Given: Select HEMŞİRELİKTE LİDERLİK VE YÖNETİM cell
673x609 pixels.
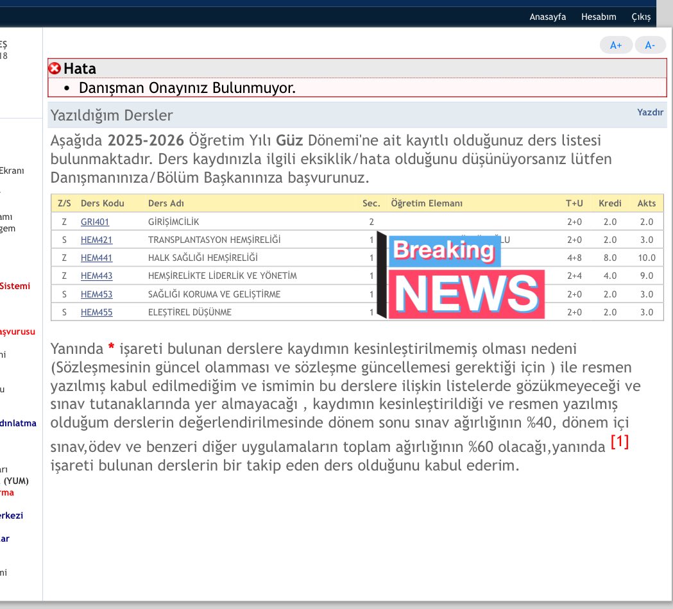Looking at the screenshot, I should tap(223, 276).
